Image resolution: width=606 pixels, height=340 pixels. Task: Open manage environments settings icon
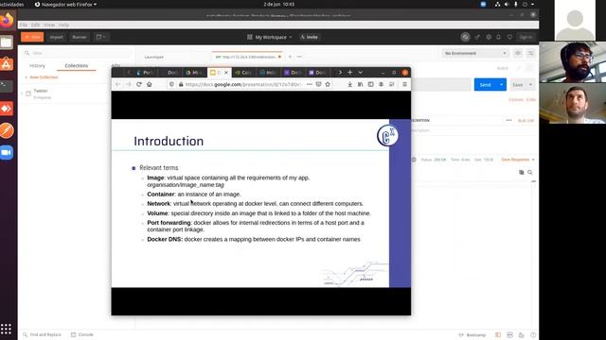pyautogui.click(x=530, y=53)
